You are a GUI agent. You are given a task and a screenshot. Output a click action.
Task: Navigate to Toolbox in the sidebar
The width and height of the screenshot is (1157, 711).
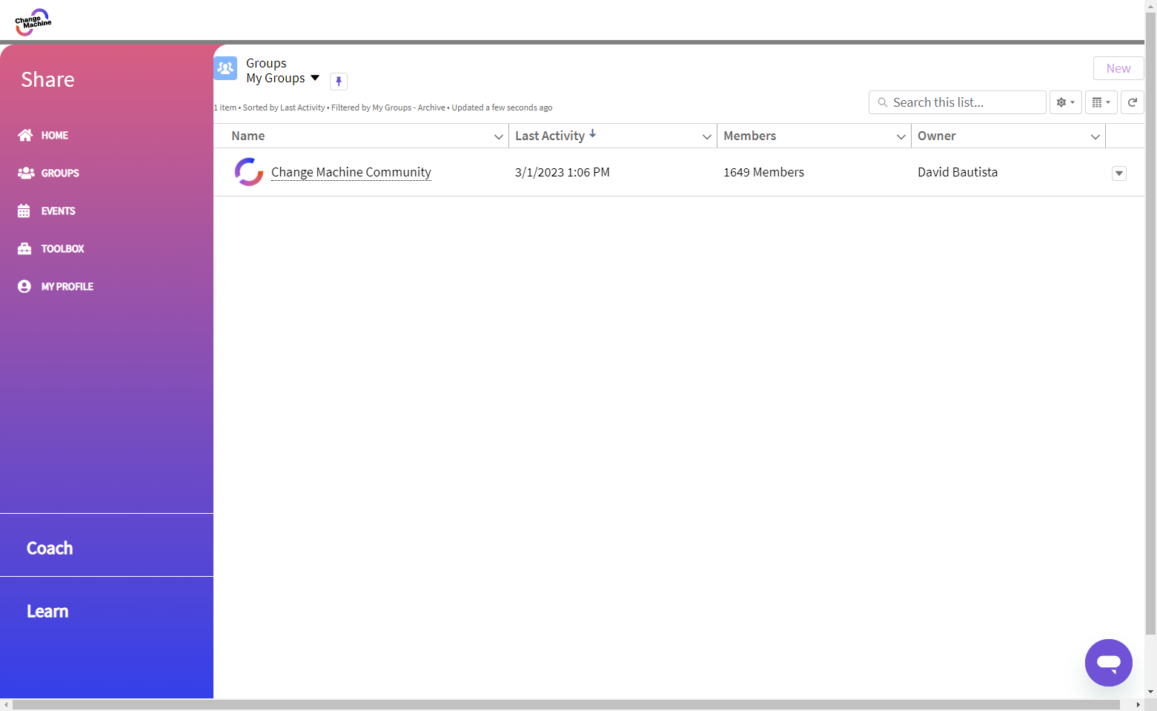(62, 248)
